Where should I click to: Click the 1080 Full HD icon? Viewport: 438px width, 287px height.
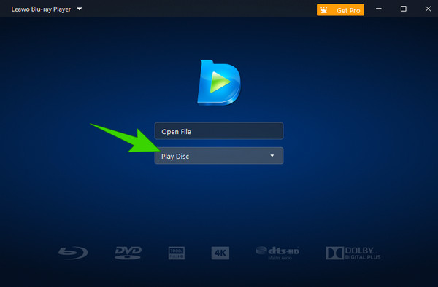point(176,253)
